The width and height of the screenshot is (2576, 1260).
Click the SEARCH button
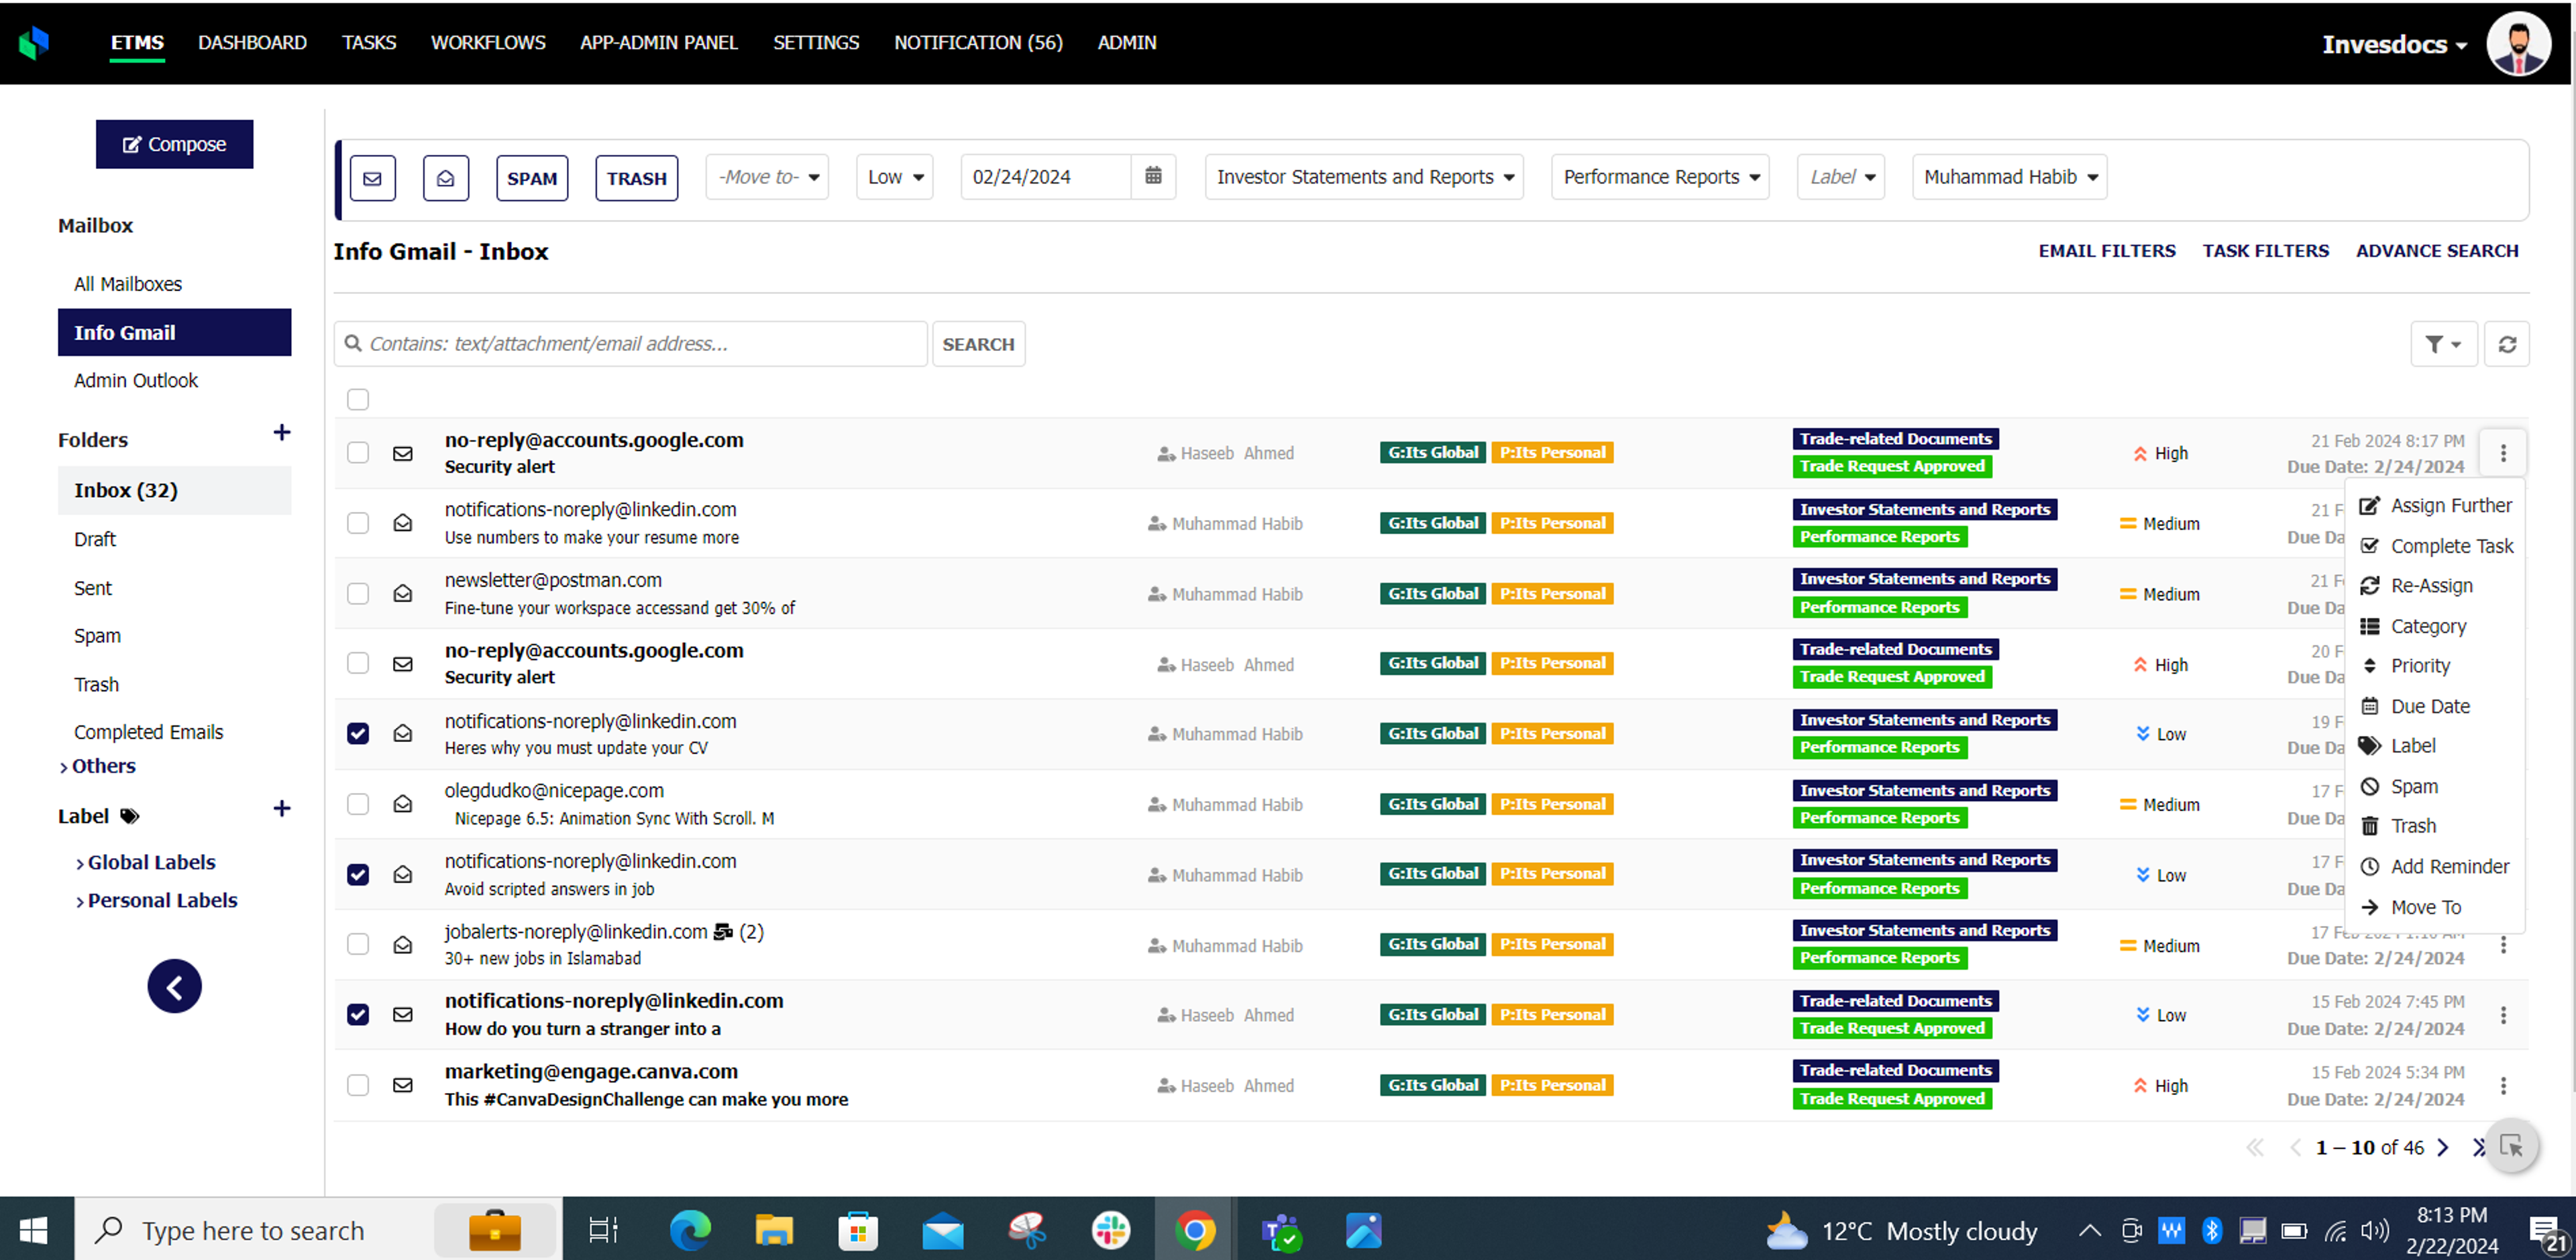click(x=978, y=344)
